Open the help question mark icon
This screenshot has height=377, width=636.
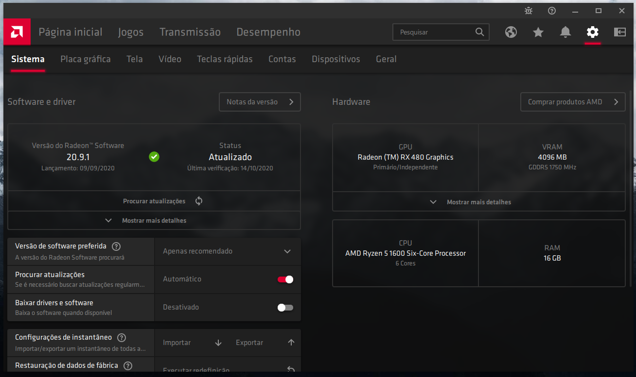(552, 11)
